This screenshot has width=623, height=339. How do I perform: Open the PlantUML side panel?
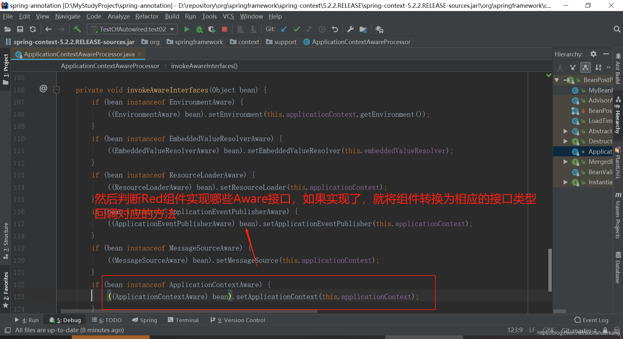tap(618, 163)
